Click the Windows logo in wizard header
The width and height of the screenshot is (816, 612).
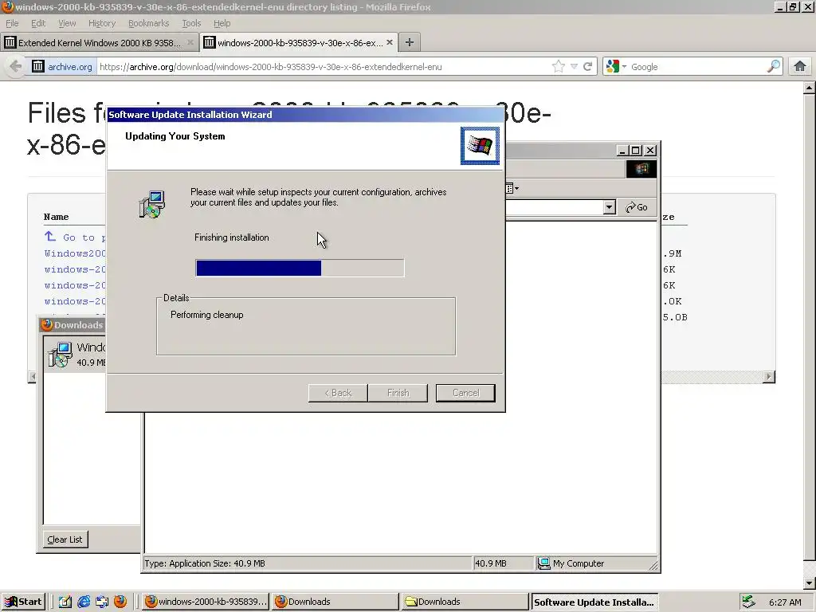point(480,146)
